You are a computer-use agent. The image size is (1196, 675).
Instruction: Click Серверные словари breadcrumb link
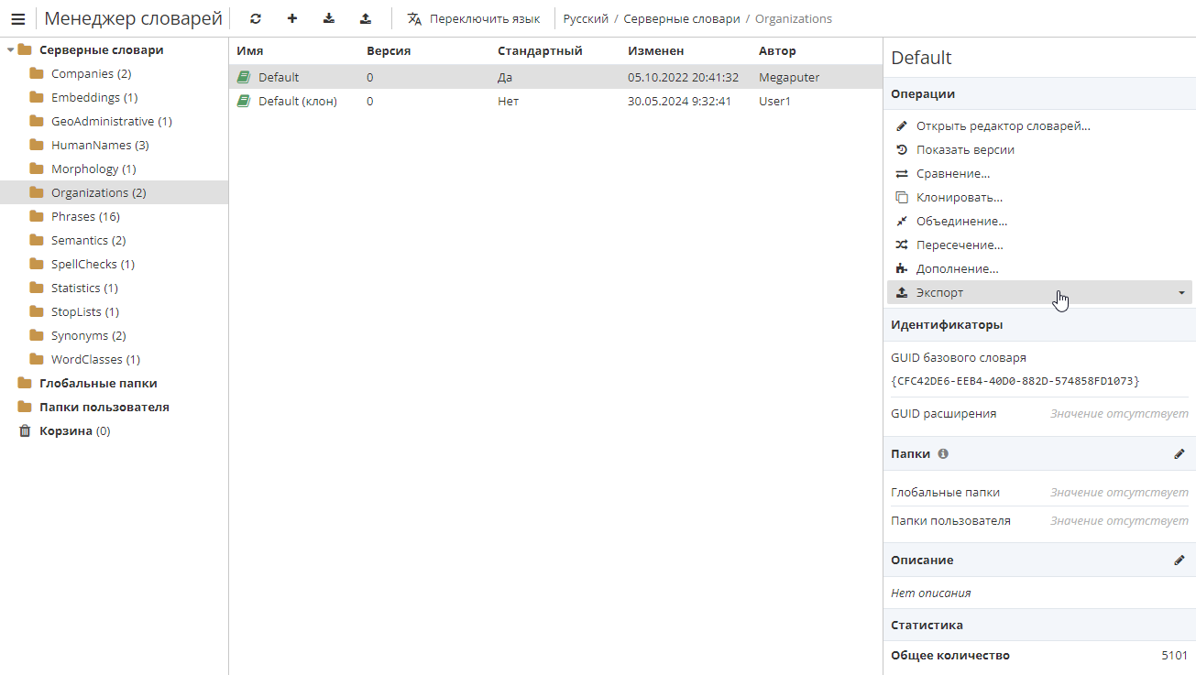682,18
